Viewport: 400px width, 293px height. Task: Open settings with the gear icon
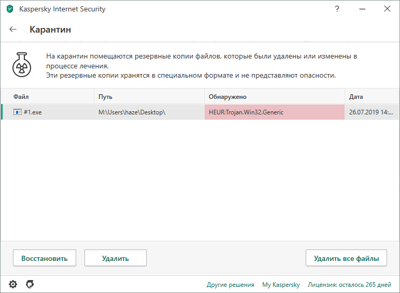(13, 284)
